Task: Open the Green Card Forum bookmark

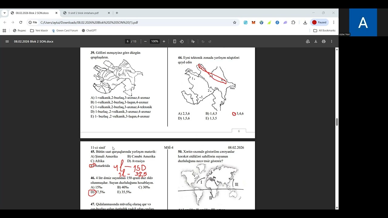Action: tap(65, 31)
